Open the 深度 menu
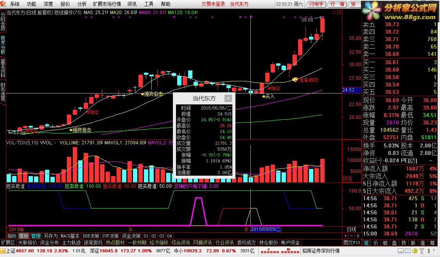This screenshot has width=440, height=257. point(48,4)
